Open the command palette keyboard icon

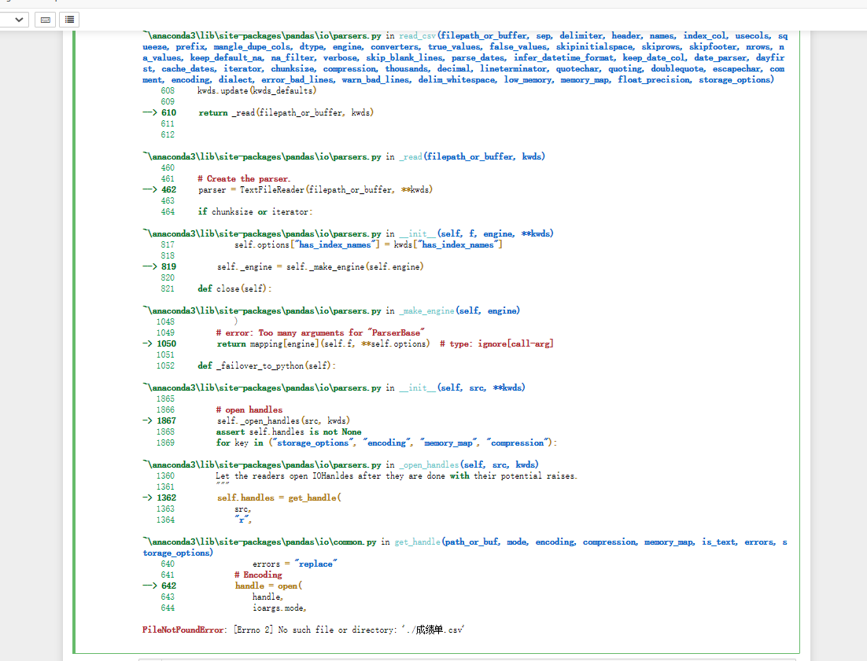(46, 20)
